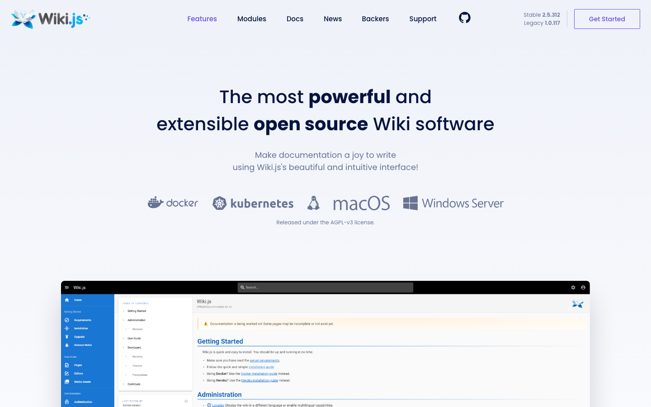This screenshot has height=407, width=651.
Task: Select the Installation icon
Action: pyautogui.click(x=66, y=328)
